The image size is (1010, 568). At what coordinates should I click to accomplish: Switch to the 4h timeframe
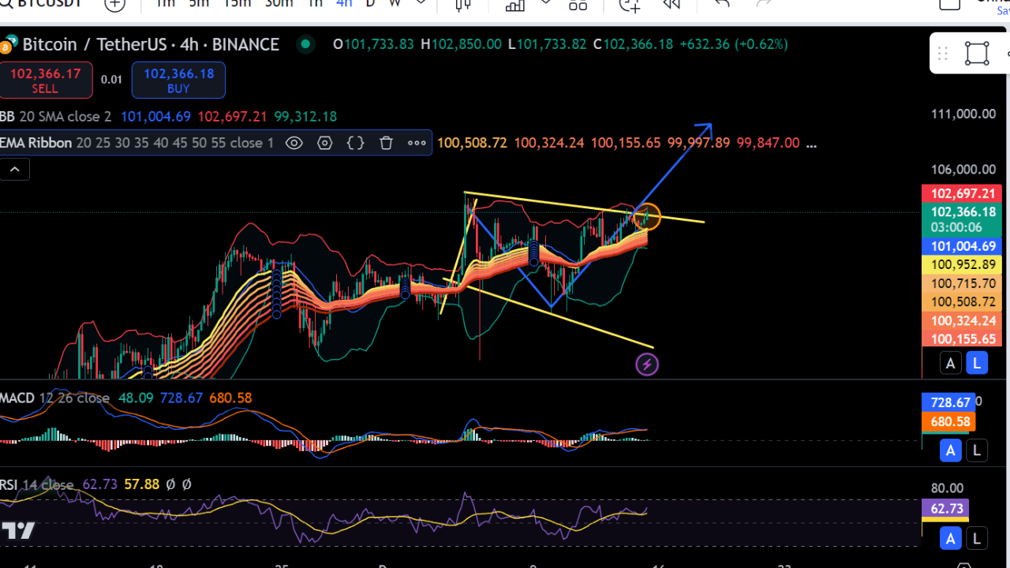[x=344, y=3]
